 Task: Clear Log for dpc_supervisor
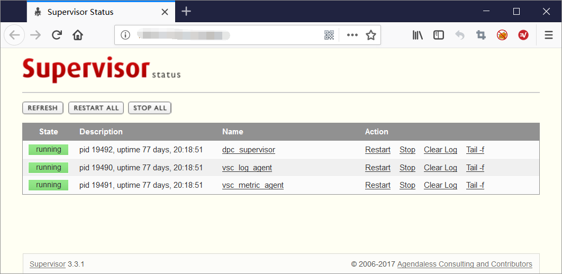pos(440,150)
